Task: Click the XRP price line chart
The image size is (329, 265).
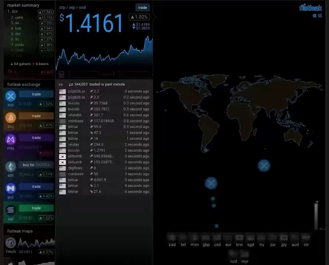Action: (104, 53)
